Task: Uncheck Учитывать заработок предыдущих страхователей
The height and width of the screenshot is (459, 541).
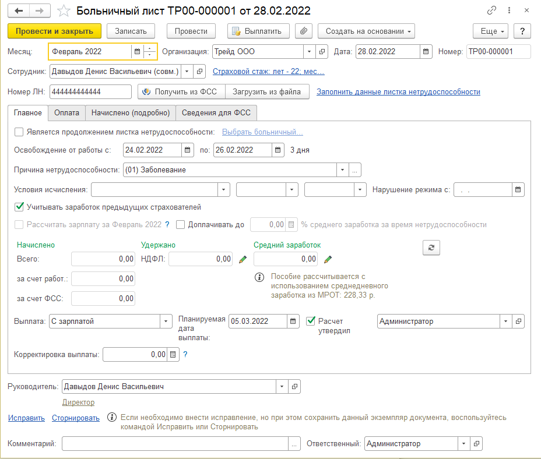Action: point(19,207)
